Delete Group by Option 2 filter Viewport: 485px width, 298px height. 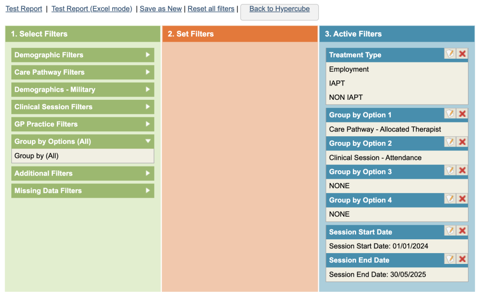point(462,142)
